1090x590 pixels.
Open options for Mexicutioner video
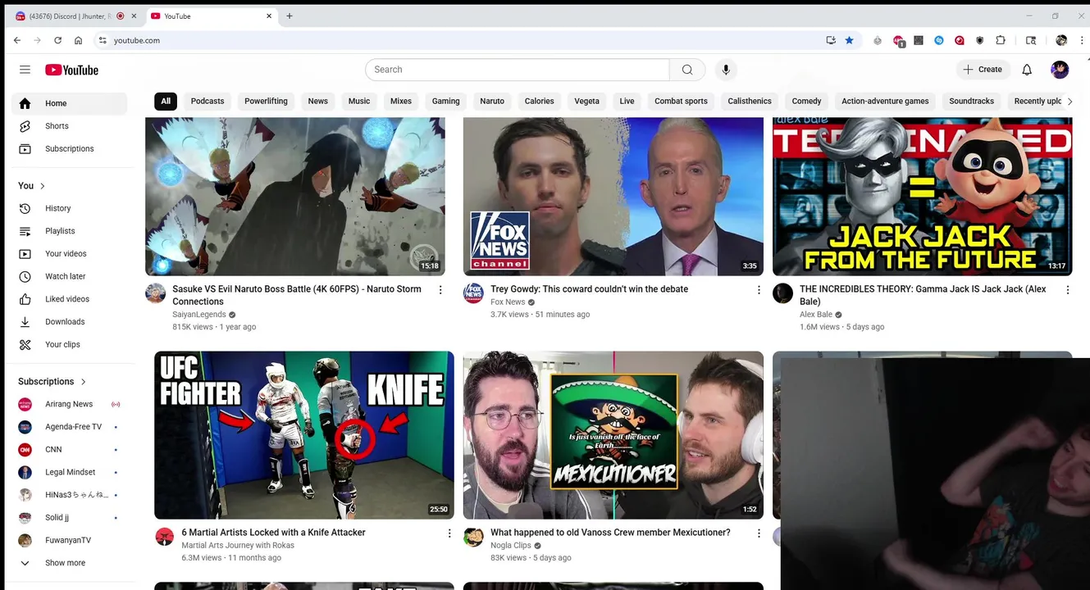(759, 533)
